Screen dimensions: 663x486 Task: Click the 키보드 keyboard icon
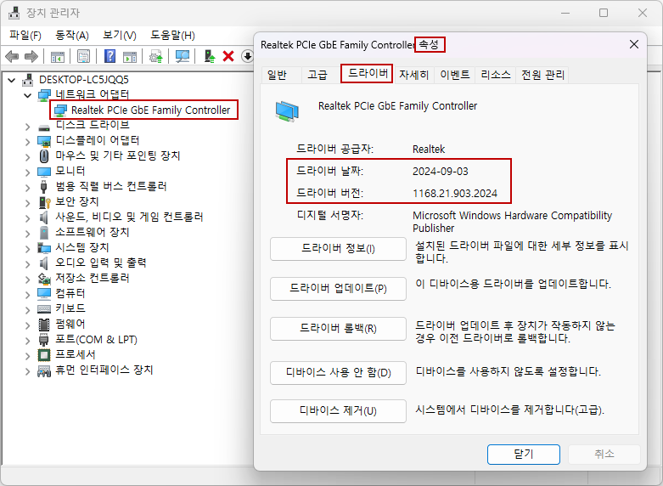click(x=44, y=309)
